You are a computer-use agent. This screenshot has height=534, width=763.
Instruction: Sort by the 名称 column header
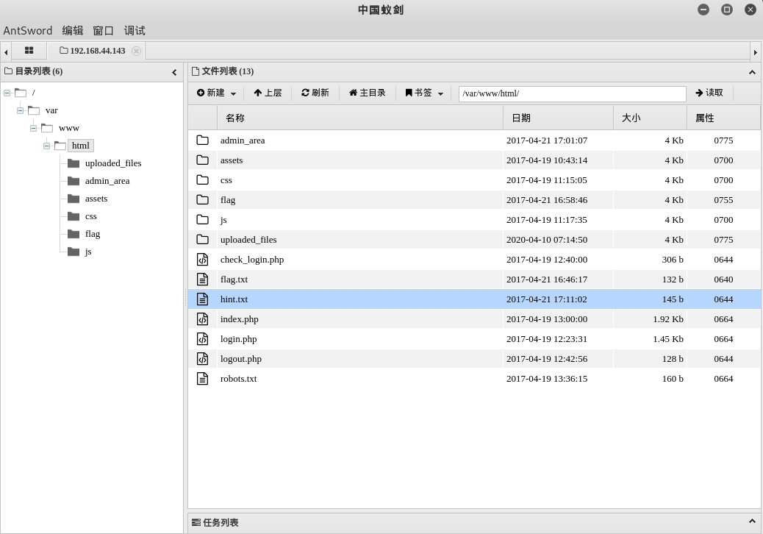click(x=359, y=118)
